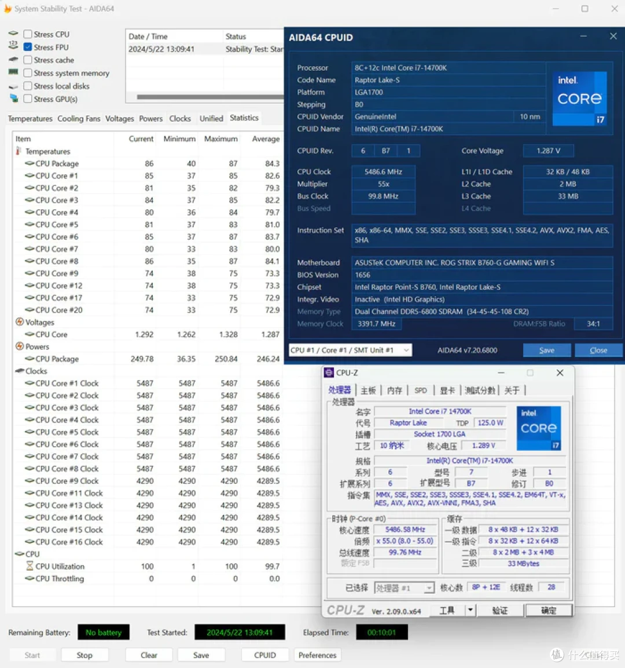Click the Intel Core i7 logo in CPUID
Screen dimensions: 625x668
click(x=579, y=98)
